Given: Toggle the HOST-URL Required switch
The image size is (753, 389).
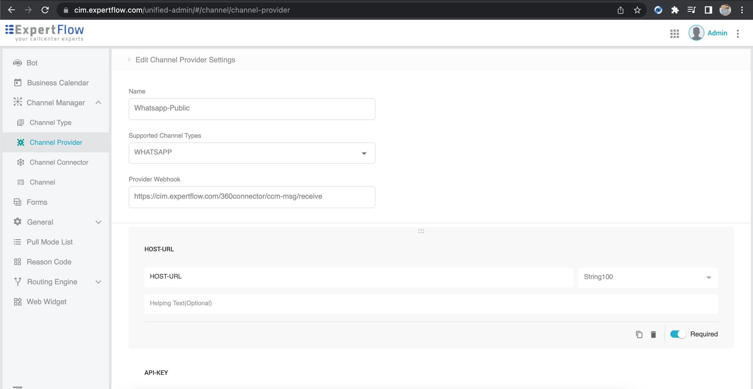Looking at the screenshot, I should point(678,334).
